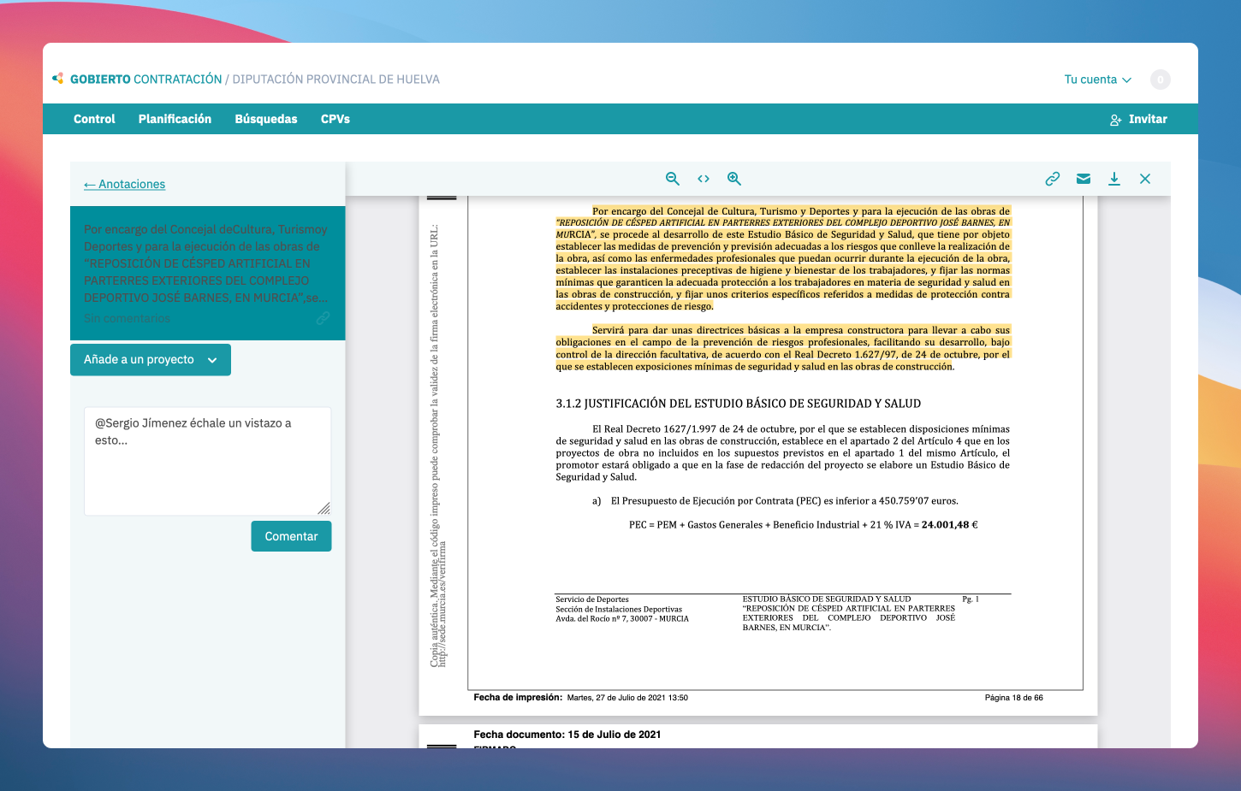This screenshot has height=791, width=1241.
Task: Focus the comment text area
Action: click(x=207, y=461)
